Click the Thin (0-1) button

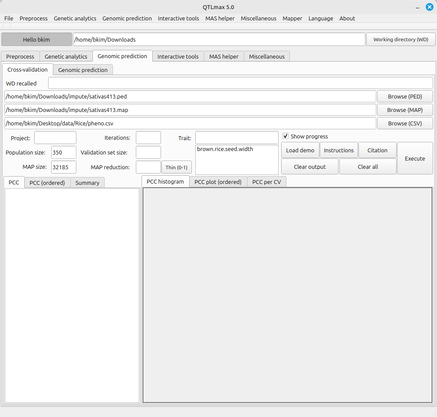(x=176, y=167)
